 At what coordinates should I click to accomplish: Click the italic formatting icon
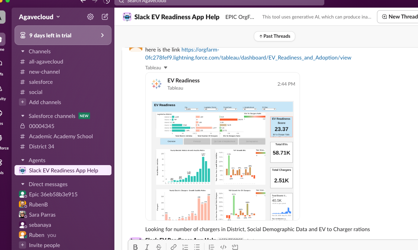click(x=147, y=247)
